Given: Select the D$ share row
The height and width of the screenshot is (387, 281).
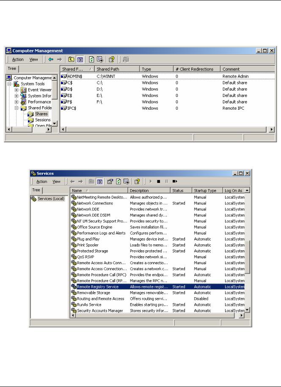Looking at the screenshot, I should (x=168, y=89).
